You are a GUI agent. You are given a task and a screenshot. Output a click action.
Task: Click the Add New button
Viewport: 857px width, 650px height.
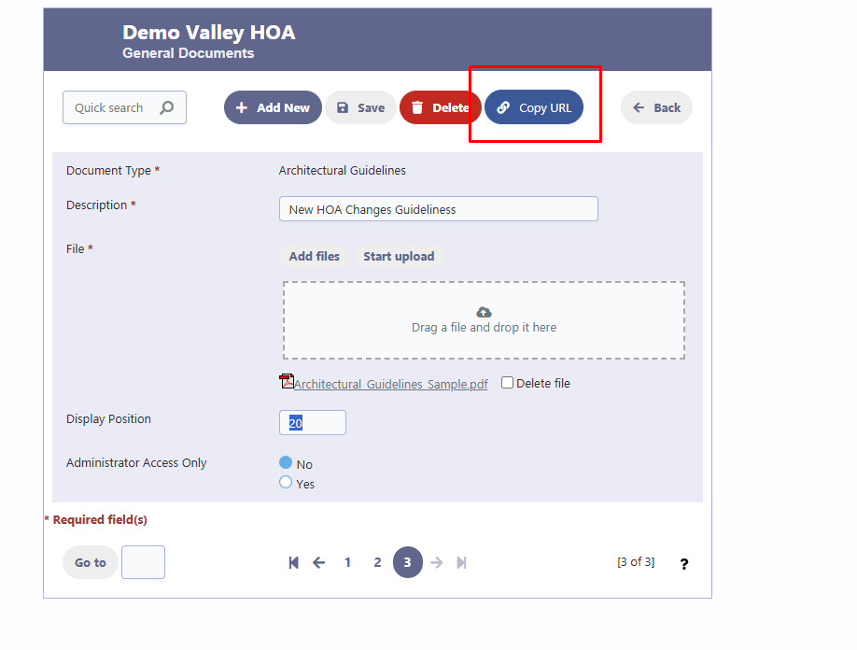tap(273, 107)
